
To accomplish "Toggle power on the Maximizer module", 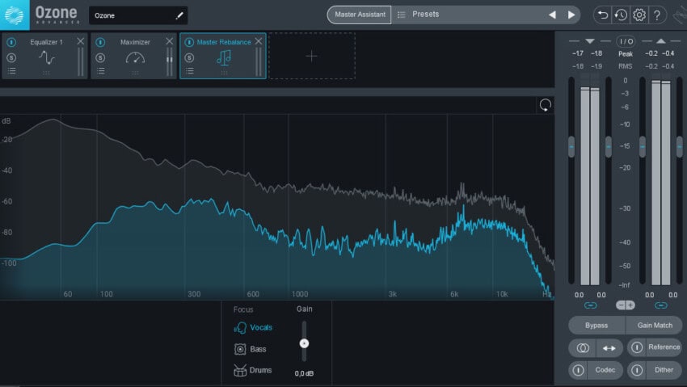I will [x=100, y=42].
